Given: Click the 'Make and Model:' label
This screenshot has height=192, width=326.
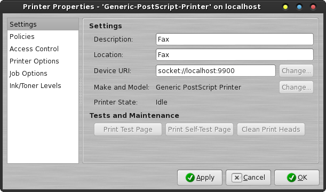Looking at the screenshot, I should point(122,87).
